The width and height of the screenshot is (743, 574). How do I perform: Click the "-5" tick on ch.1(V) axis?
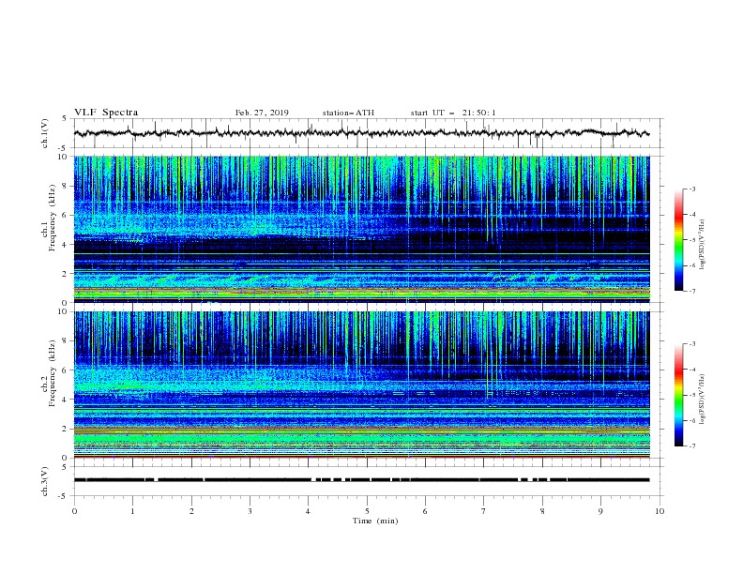click(64, 148)
